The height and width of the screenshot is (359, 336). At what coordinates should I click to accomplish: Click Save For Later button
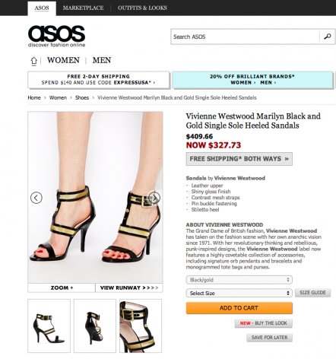tap(269, 338)
